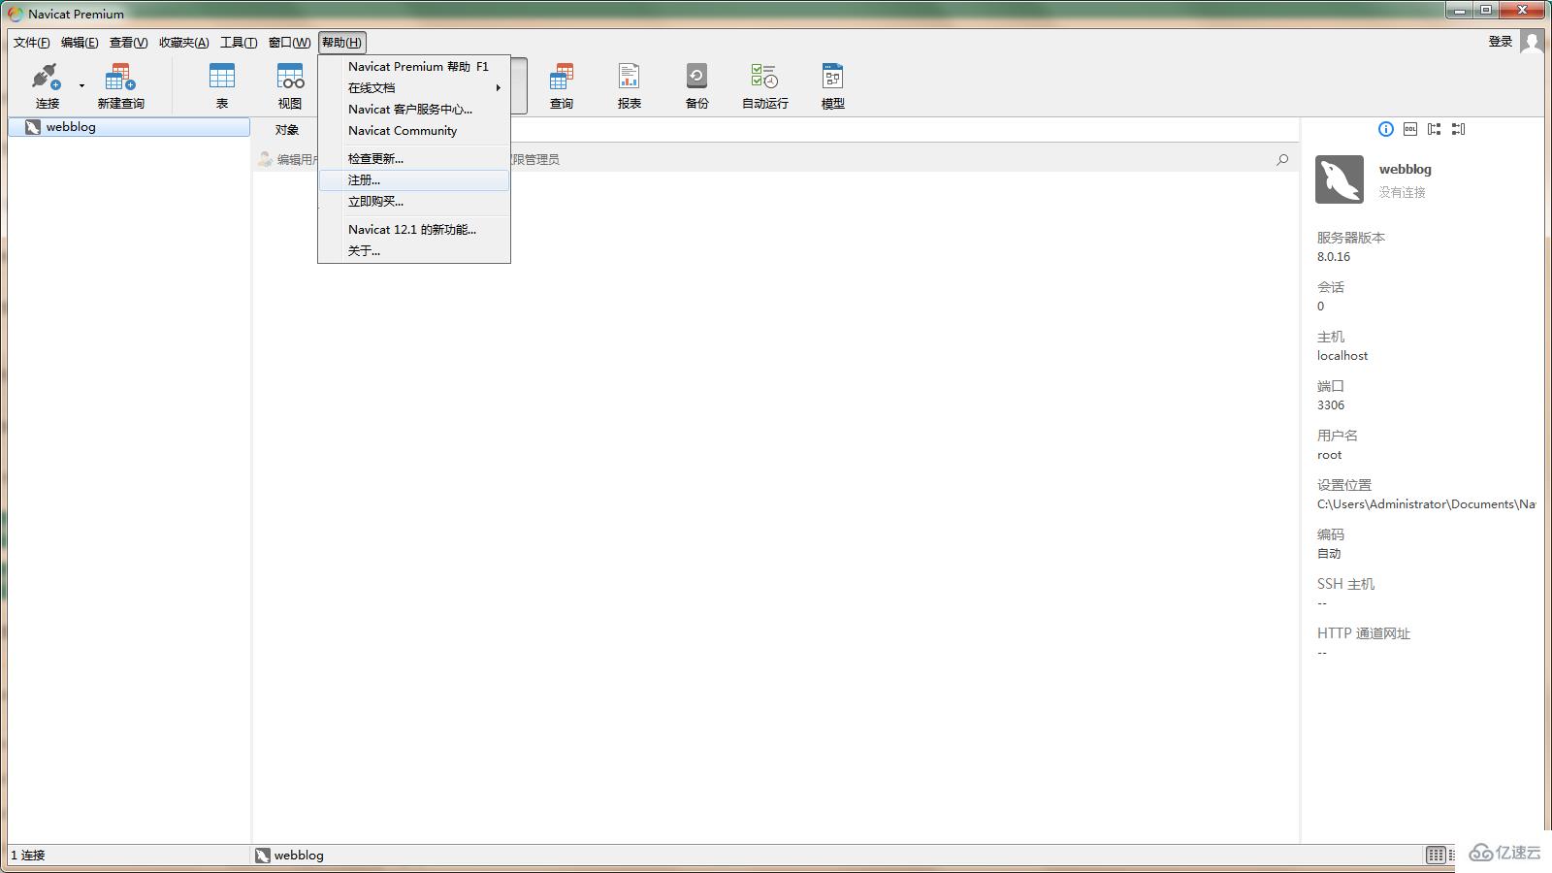Click the 没有连接 status text
Viewport: 1552px width, 873px height.
tap(1403, 192)
